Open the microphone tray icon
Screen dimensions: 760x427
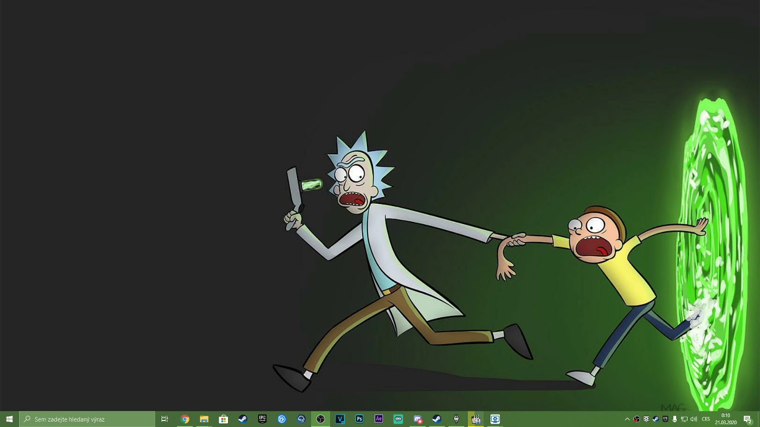tap(674, 419)
